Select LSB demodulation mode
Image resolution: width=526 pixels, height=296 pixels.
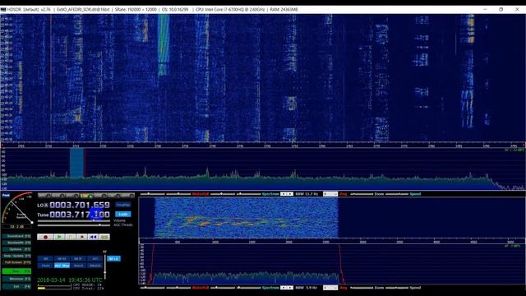(x=85, y=196)
